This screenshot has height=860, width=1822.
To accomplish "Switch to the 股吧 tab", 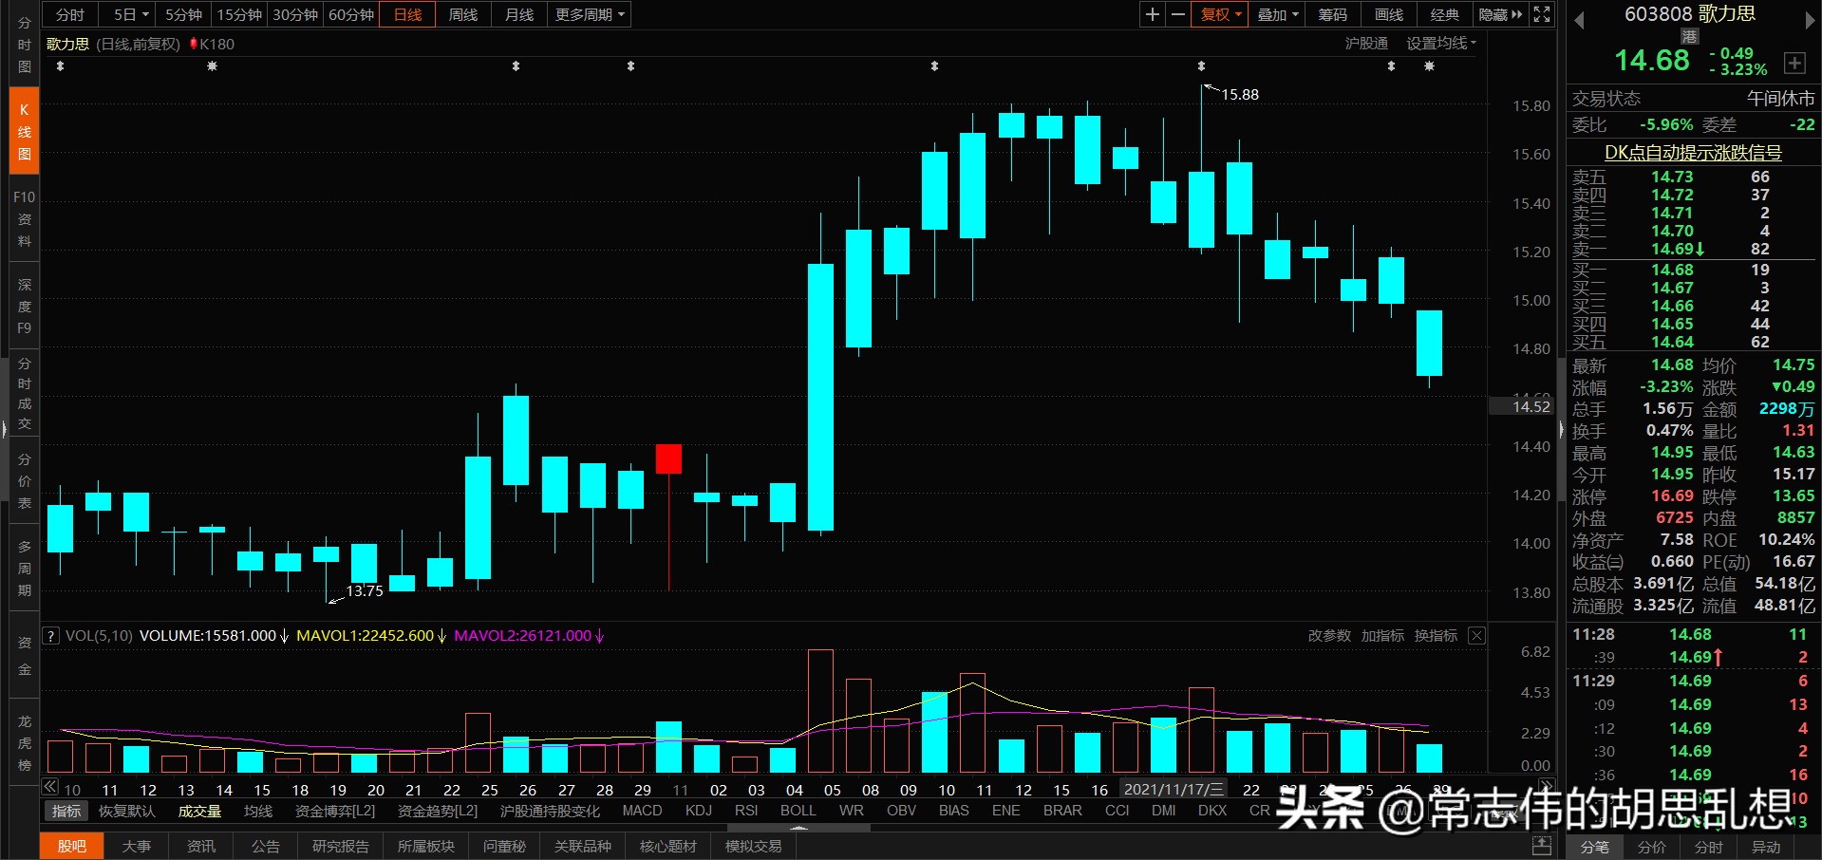I will click(71, 845).
